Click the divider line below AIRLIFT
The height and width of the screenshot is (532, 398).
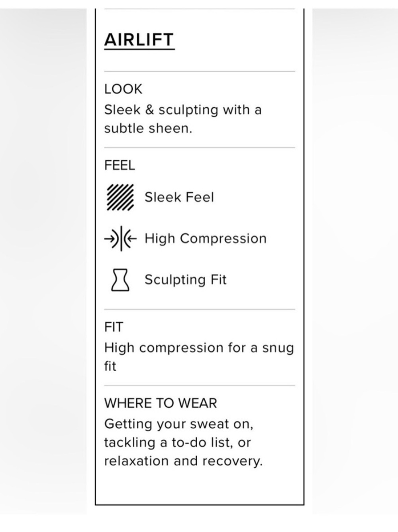(200, 72)
